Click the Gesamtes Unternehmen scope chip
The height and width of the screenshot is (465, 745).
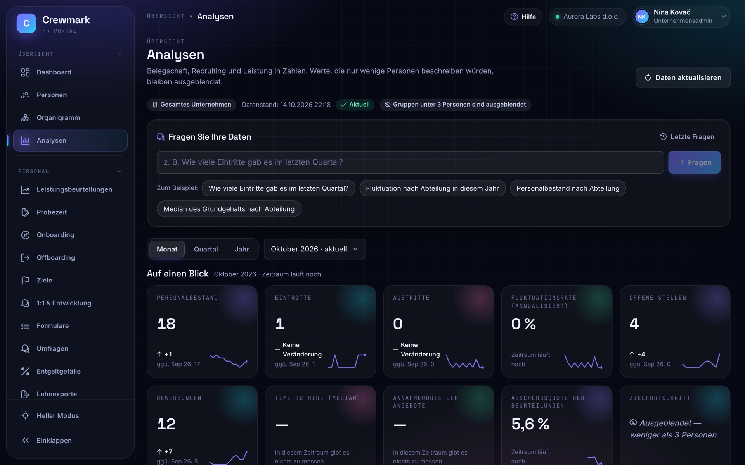(x=192, y=105)
